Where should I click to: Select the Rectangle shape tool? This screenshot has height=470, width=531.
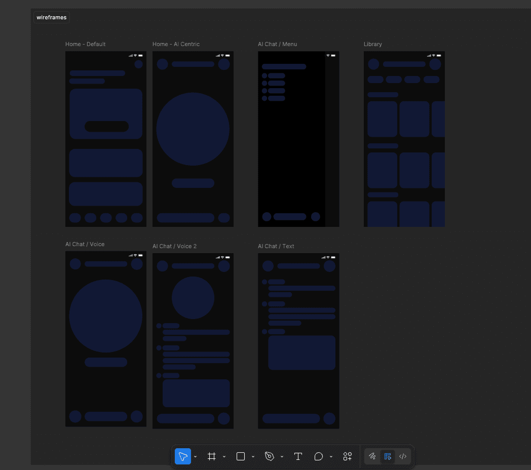(x=241, y=456)
